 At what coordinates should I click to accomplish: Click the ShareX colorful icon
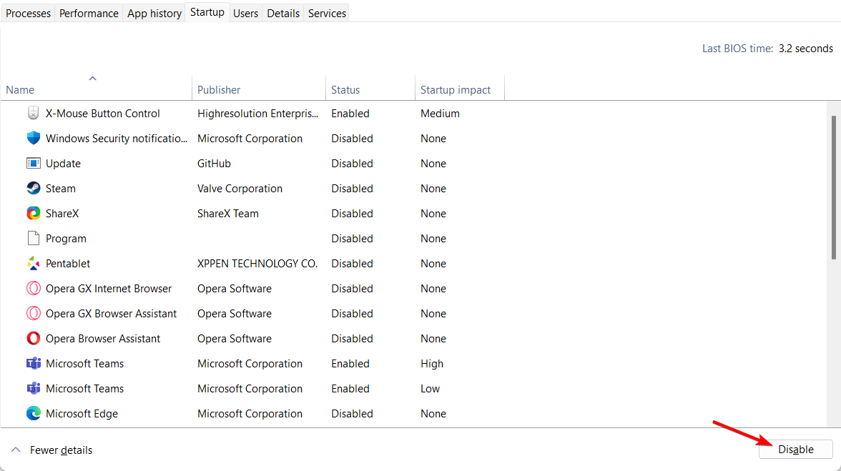tap(33, 213)
